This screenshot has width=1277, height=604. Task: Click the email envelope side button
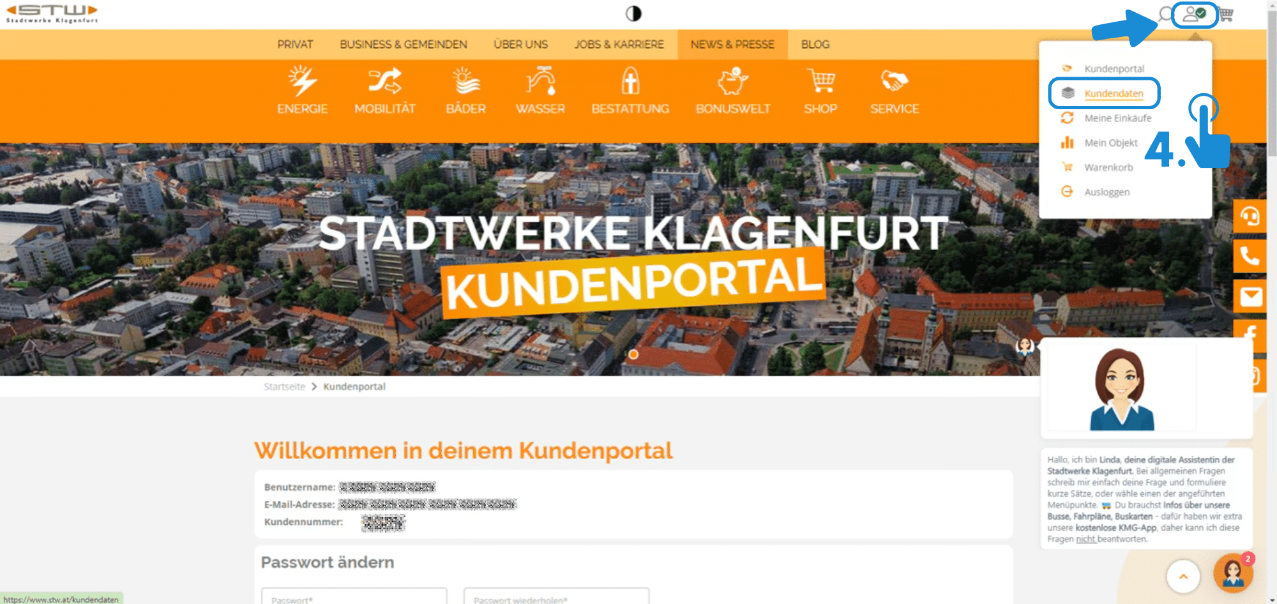point(1250,296)
